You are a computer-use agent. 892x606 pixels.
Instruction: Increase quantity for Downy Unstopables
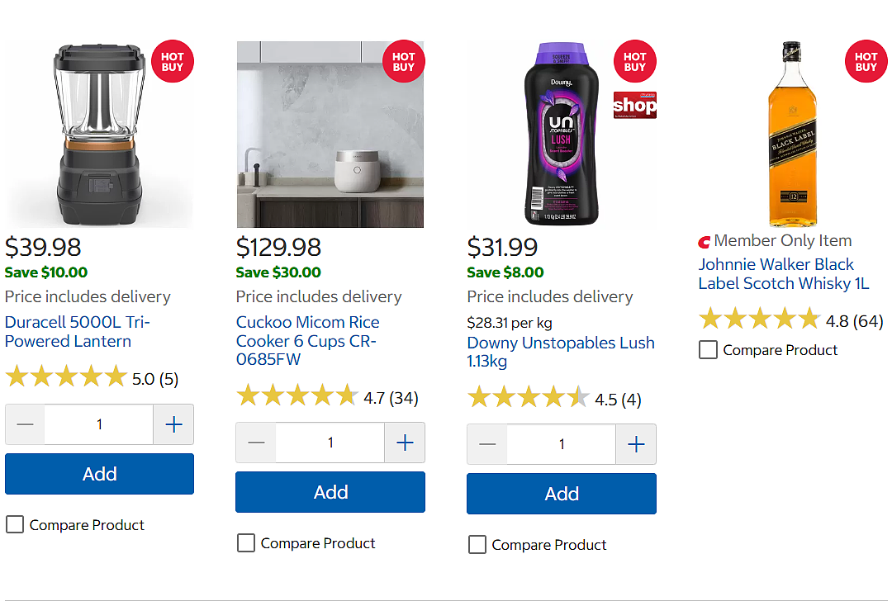coord(636,444)
